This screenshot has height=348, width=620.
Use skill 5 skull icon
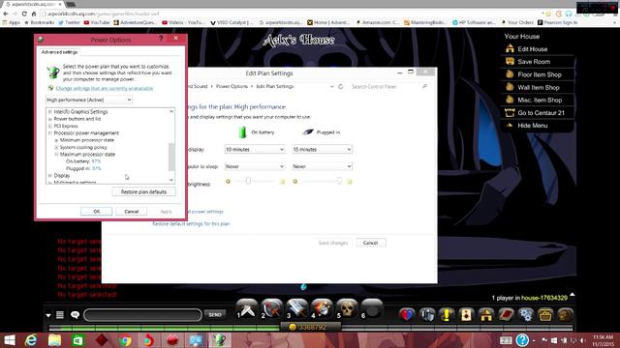pos(347,309)
